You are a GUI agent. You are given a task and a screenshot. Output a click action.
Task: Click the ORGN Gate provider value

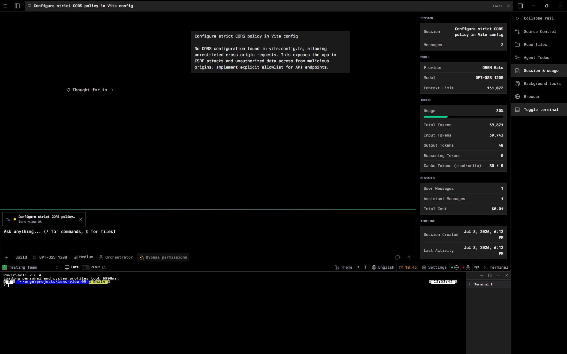(493, 68)
